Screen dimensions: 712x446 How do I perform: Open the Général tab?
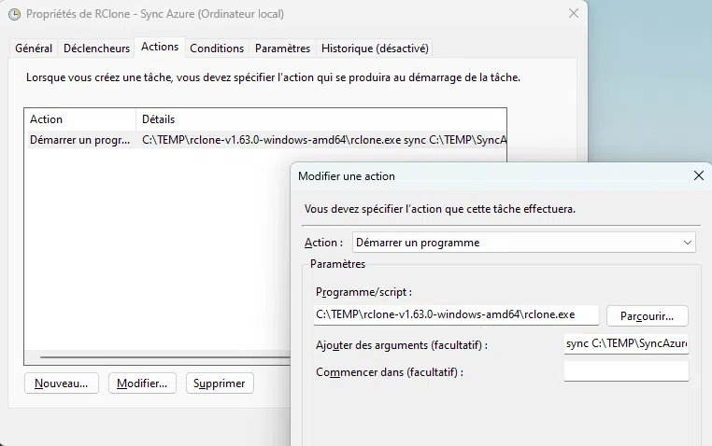(x=34, y=48)
